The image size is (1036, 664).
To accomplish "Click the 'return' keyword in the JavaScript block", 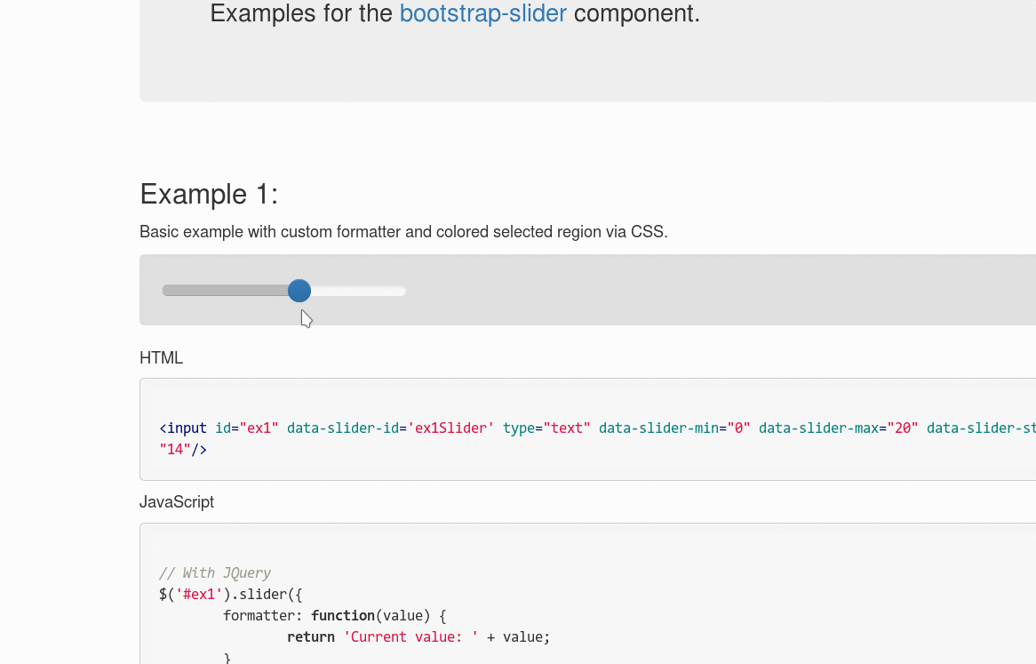I will (310, 636).
